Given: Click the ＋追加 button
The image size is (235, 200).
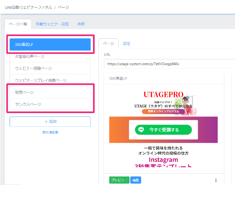Looking at the screenshot, I should [50, 121].
